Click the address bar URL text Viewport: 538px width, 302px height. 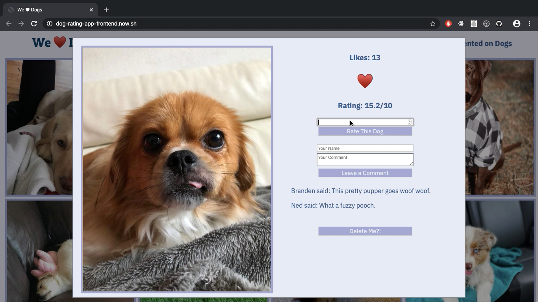(96, 24)
